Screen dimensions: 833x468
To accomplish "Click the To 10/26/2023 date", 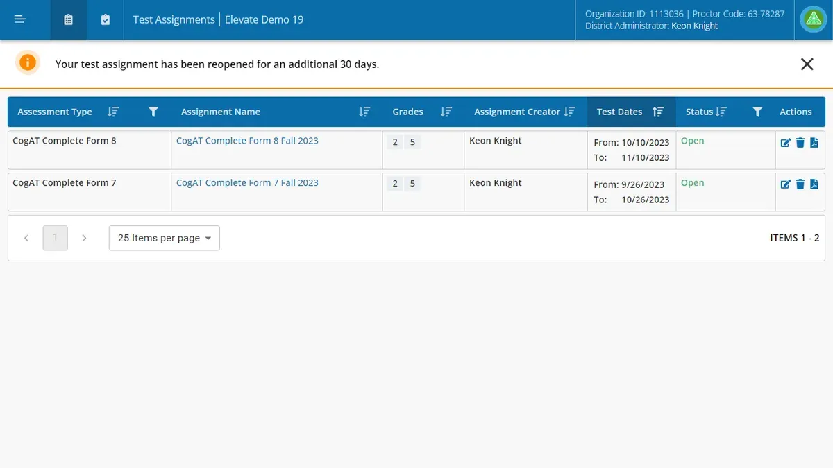I will pos(632,200).
